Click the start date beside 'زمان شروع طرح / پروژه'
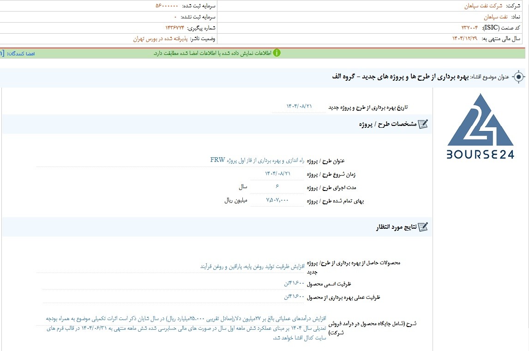Screen dimensions: 529x351 tap(277, 173)
